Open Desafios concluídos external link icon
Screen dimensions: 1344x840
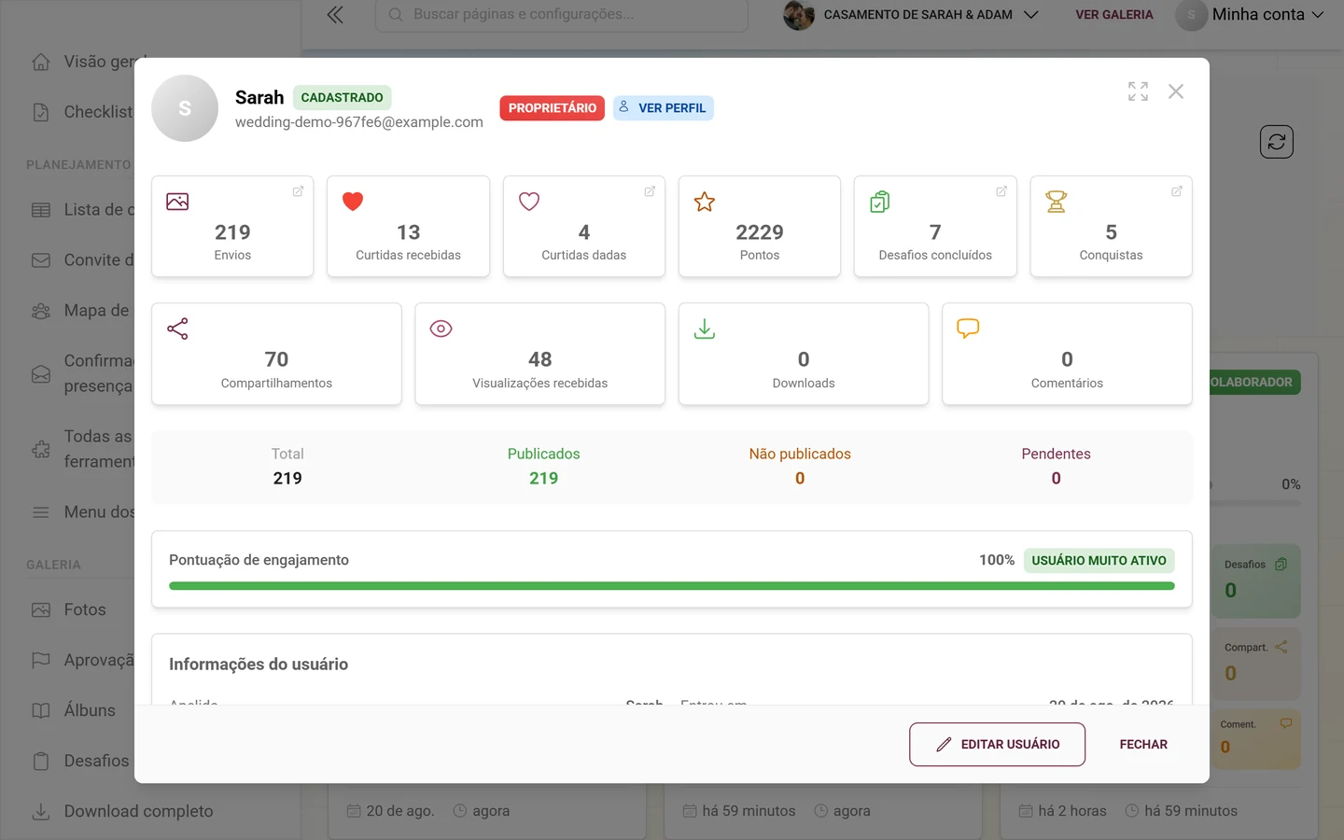coord(1001,191)
